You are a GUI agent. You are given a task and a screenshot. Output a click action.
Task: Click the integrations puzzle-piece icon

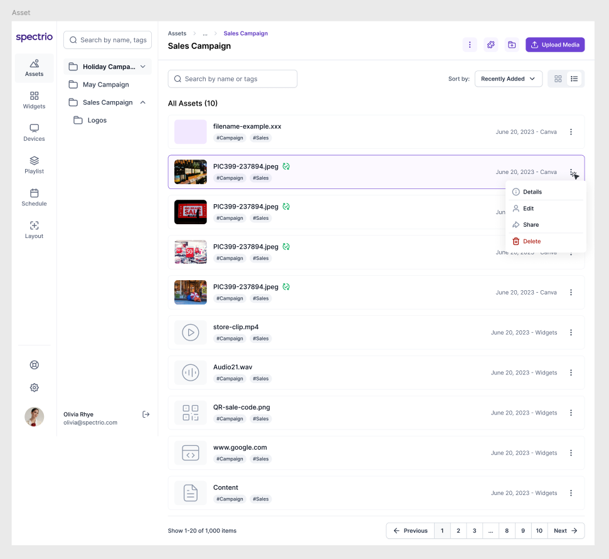(x=490, y=45)
